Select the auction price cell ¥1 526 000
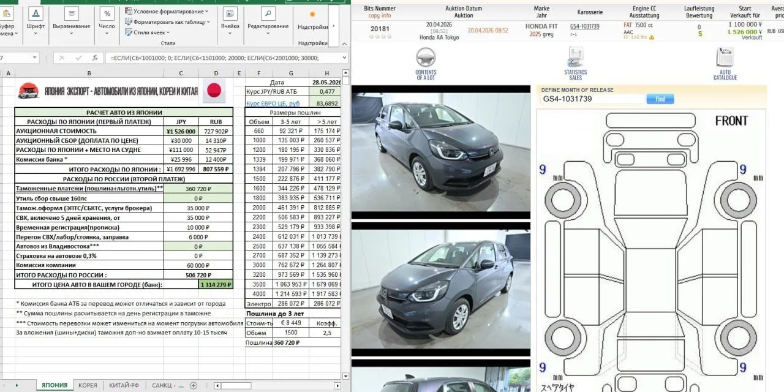This screenshot has height=392, width=784. [181, 131]
